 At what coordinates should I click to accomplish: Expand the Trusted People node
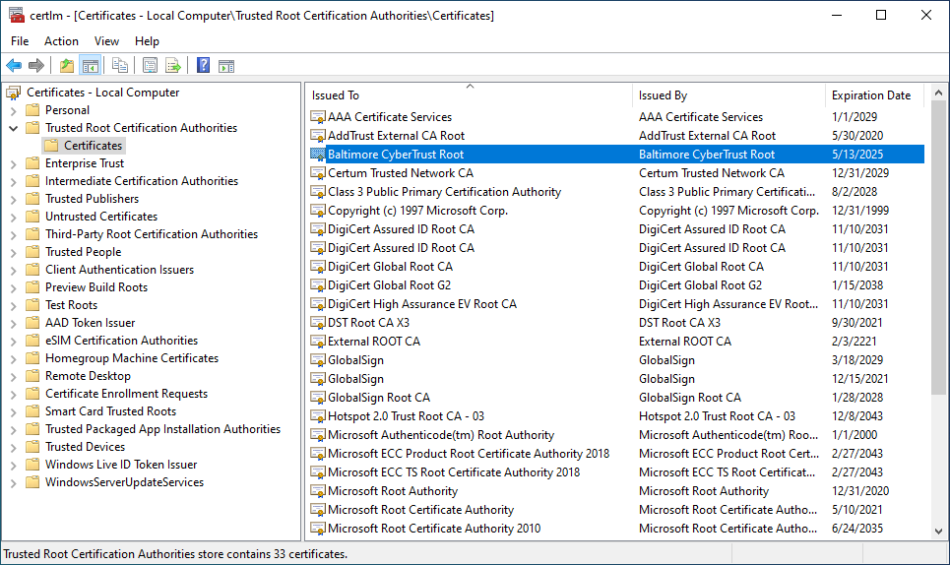(x=14, y=252)
